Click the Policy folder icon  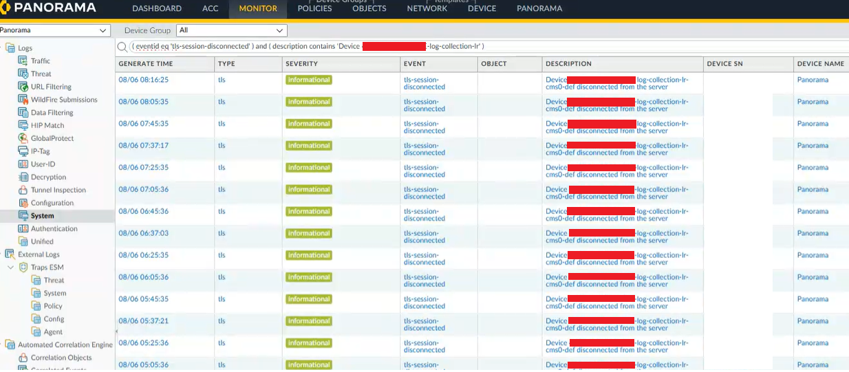36,306
